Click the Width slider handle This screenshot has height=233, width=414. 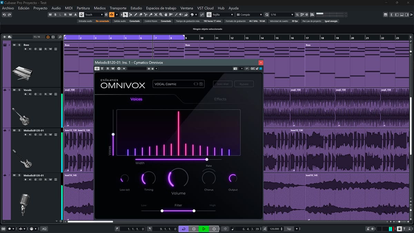(x=207, y=159)
